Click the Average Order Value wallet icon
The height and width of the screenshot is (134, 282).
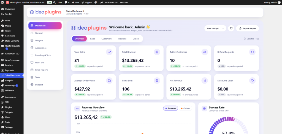pos(109,81)
